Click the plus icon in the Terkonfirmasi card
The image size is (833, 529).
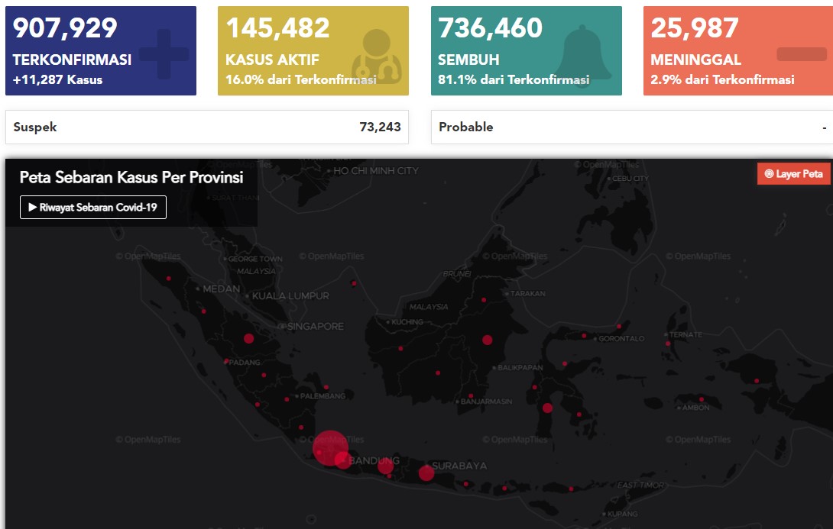tap(164, 54)
